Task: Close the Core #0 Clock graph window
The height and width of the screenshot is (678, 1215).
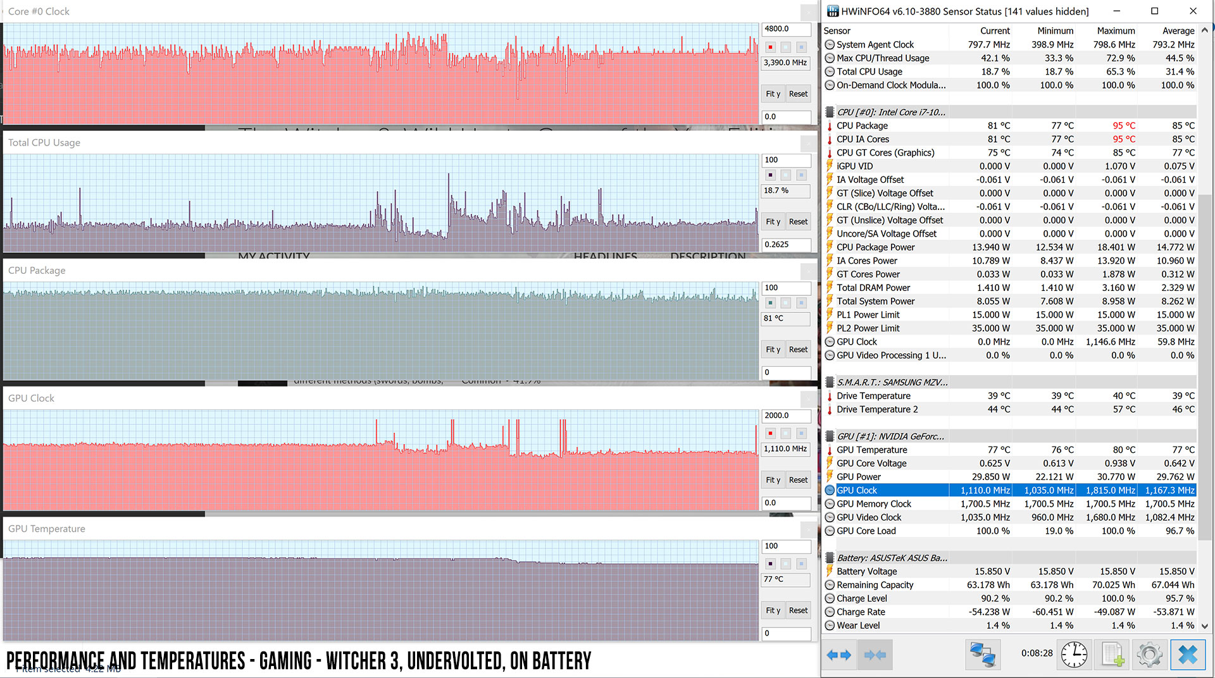Action: [809, 13]
